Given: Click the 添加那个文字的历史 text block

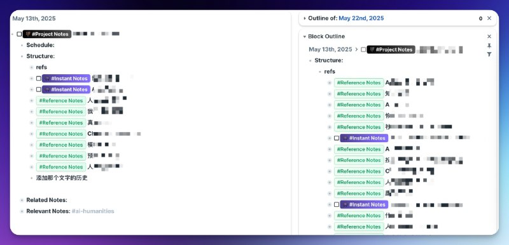Looking at the screenshot, I should point(62,178).
